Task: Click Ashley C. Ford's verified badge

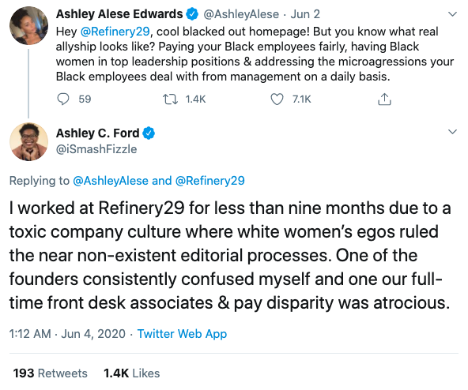Action: pos(149,133)
